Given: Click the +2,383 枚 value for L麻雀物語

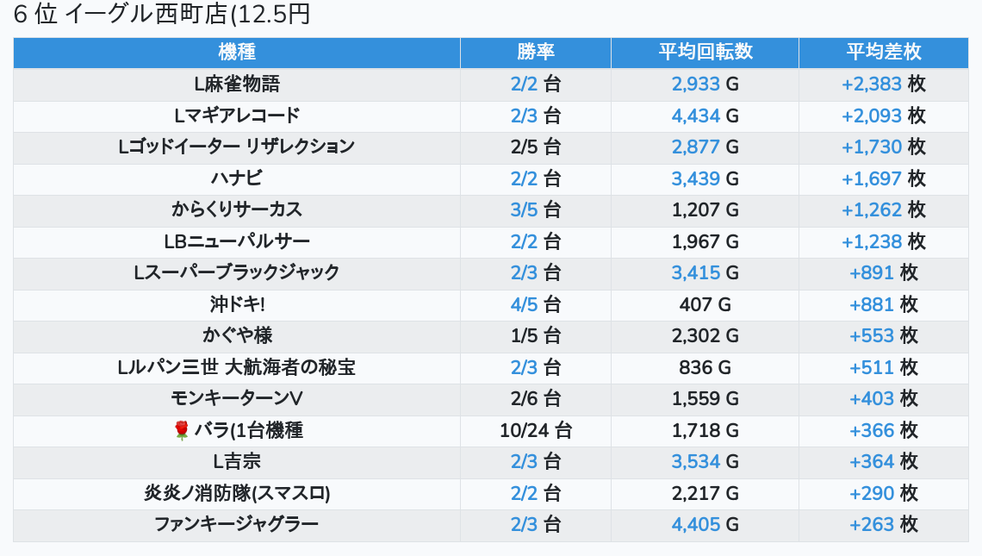Looking at the screenshot, I should tap(884, 84).
